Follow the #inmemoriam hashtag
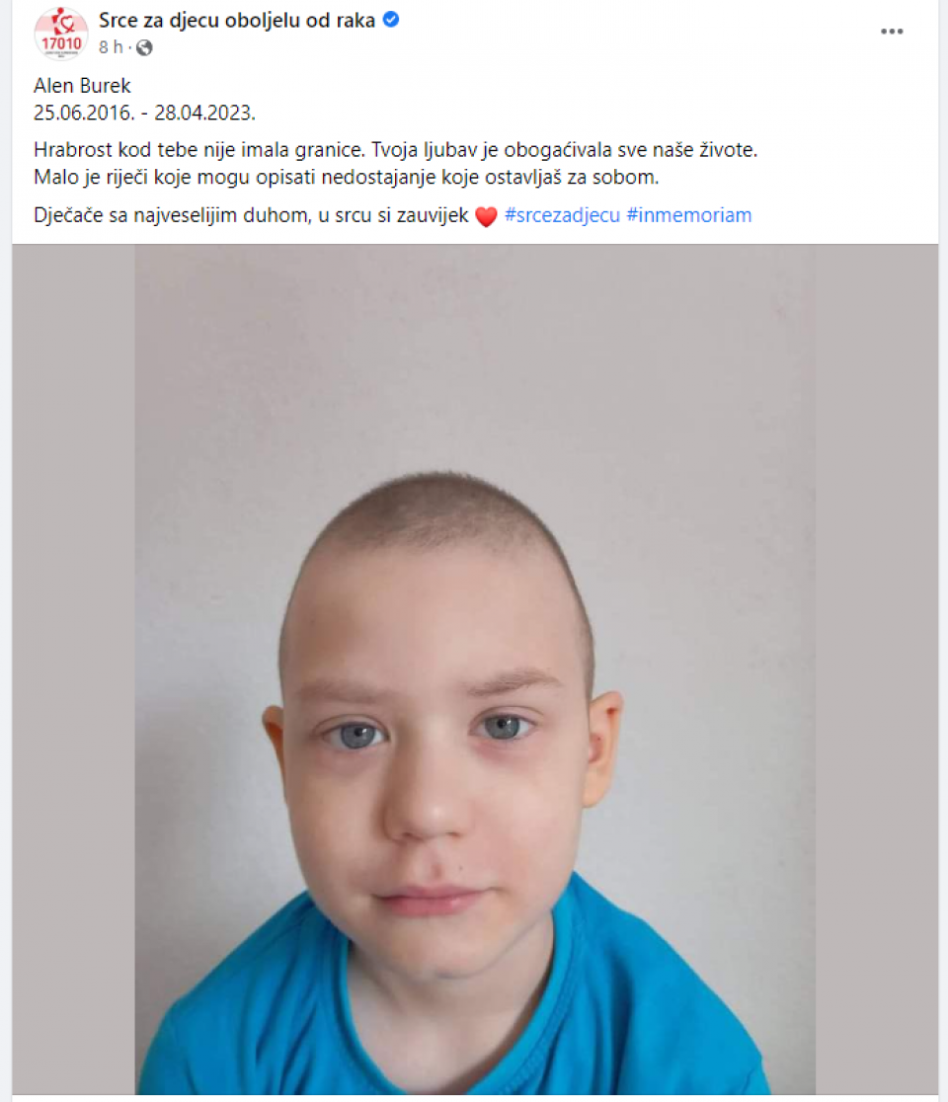This screenshot has width=948, height=1102. 688,215
